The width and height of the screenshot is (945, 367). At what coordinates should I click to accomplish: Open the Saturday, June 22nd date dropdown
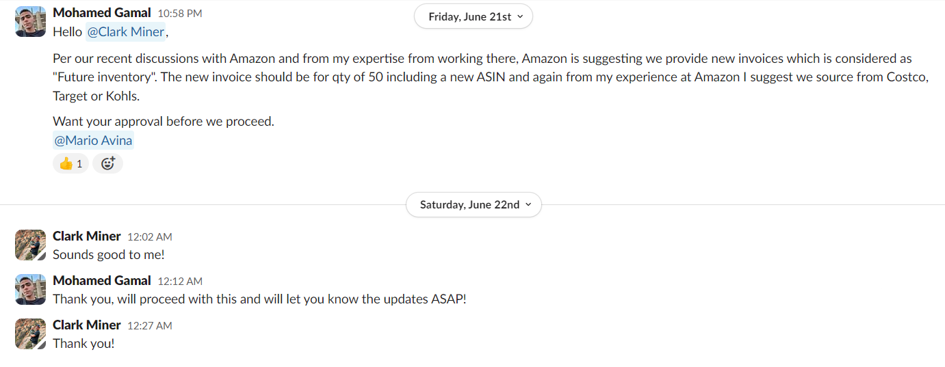(474, 204)
